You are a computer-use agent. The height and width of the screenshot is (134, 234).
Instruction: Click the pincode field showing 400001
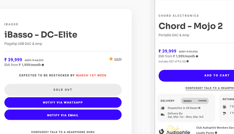(195, 101)
